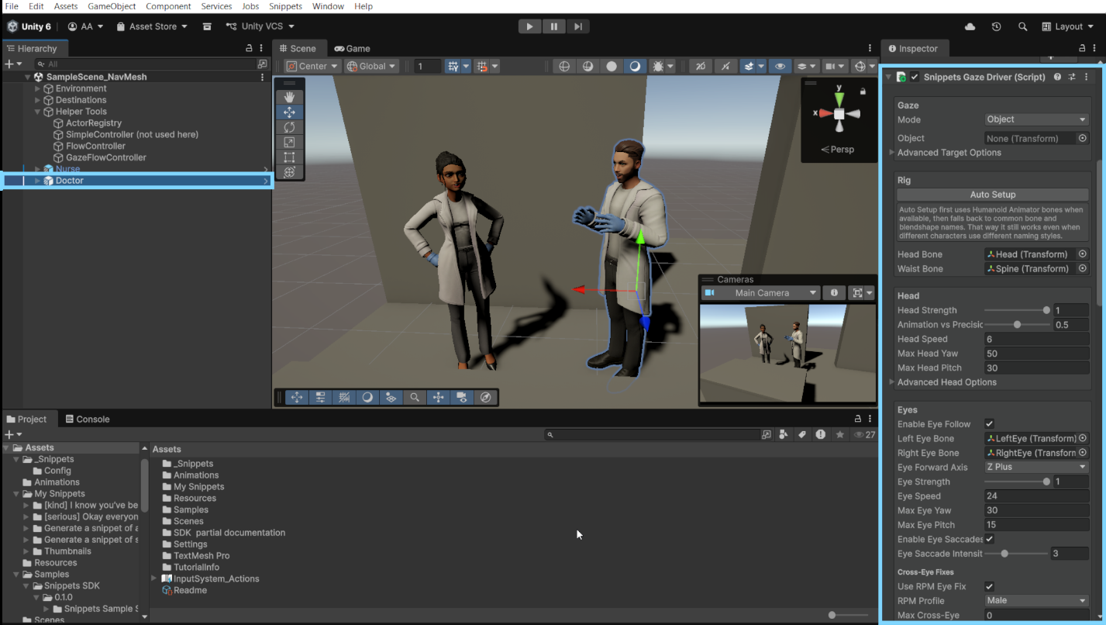Viewport: 1106px width, 625px height.
Task: Open the Gaze Mode dropdown
Action: (1036, 119)
